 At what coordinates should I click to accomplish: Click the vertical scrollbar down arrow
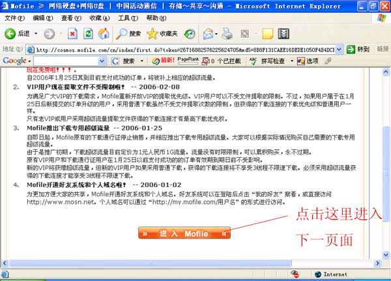[x=386, y=255]
